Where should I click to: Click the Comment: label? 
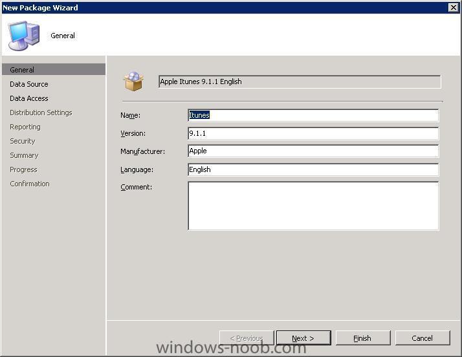pos(136,187)
